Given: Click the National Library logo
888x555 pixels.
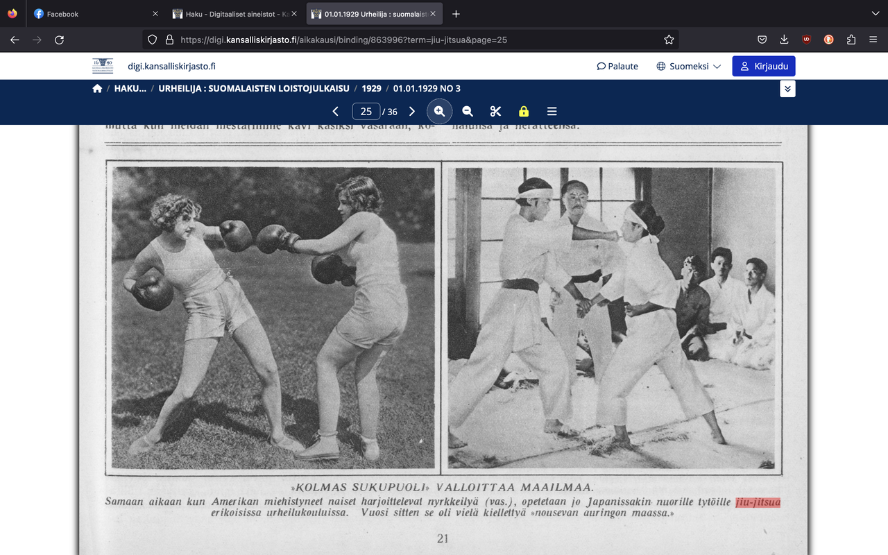Looking at the screenshot, I should [x=103, y=66].
